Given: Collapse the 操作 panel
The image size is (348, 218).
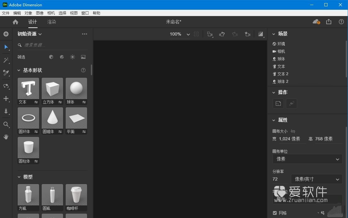Looking at the screenshot, I should [x=274, y=92].
